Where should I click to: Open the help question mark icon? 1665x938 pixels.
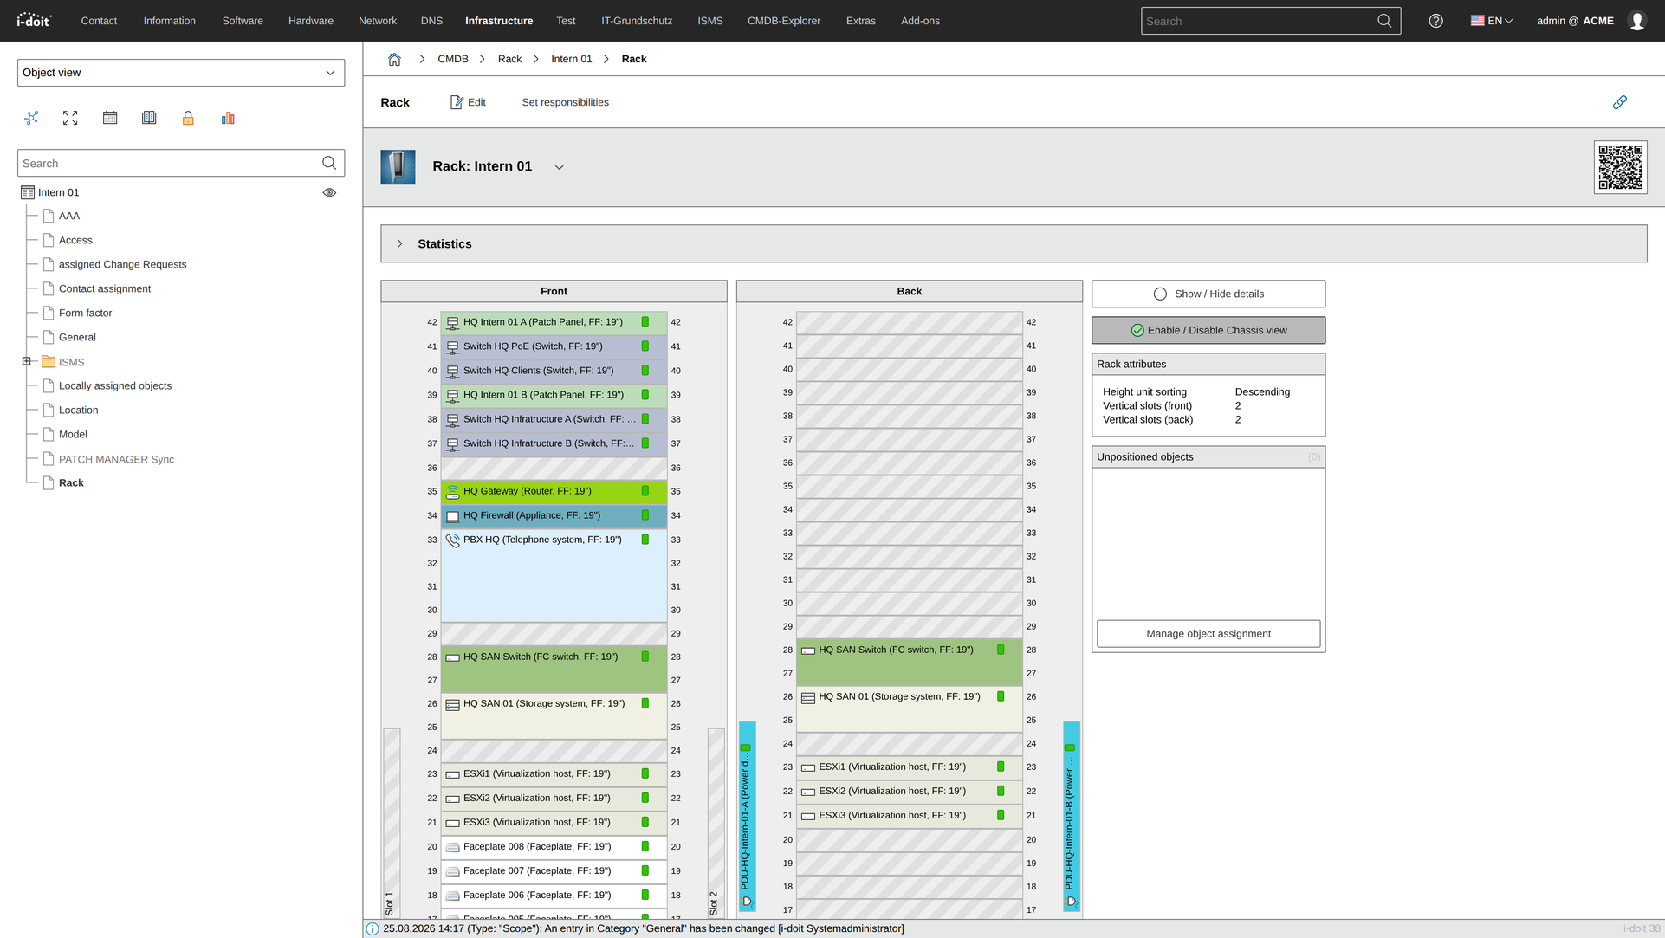(x=1435, y=21)
